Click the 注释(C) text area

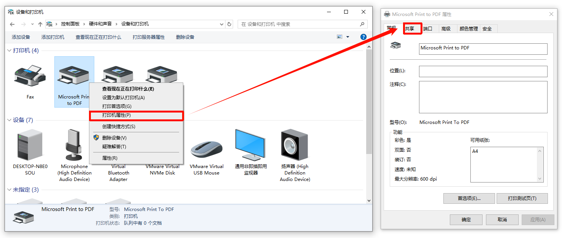point(483,97)
